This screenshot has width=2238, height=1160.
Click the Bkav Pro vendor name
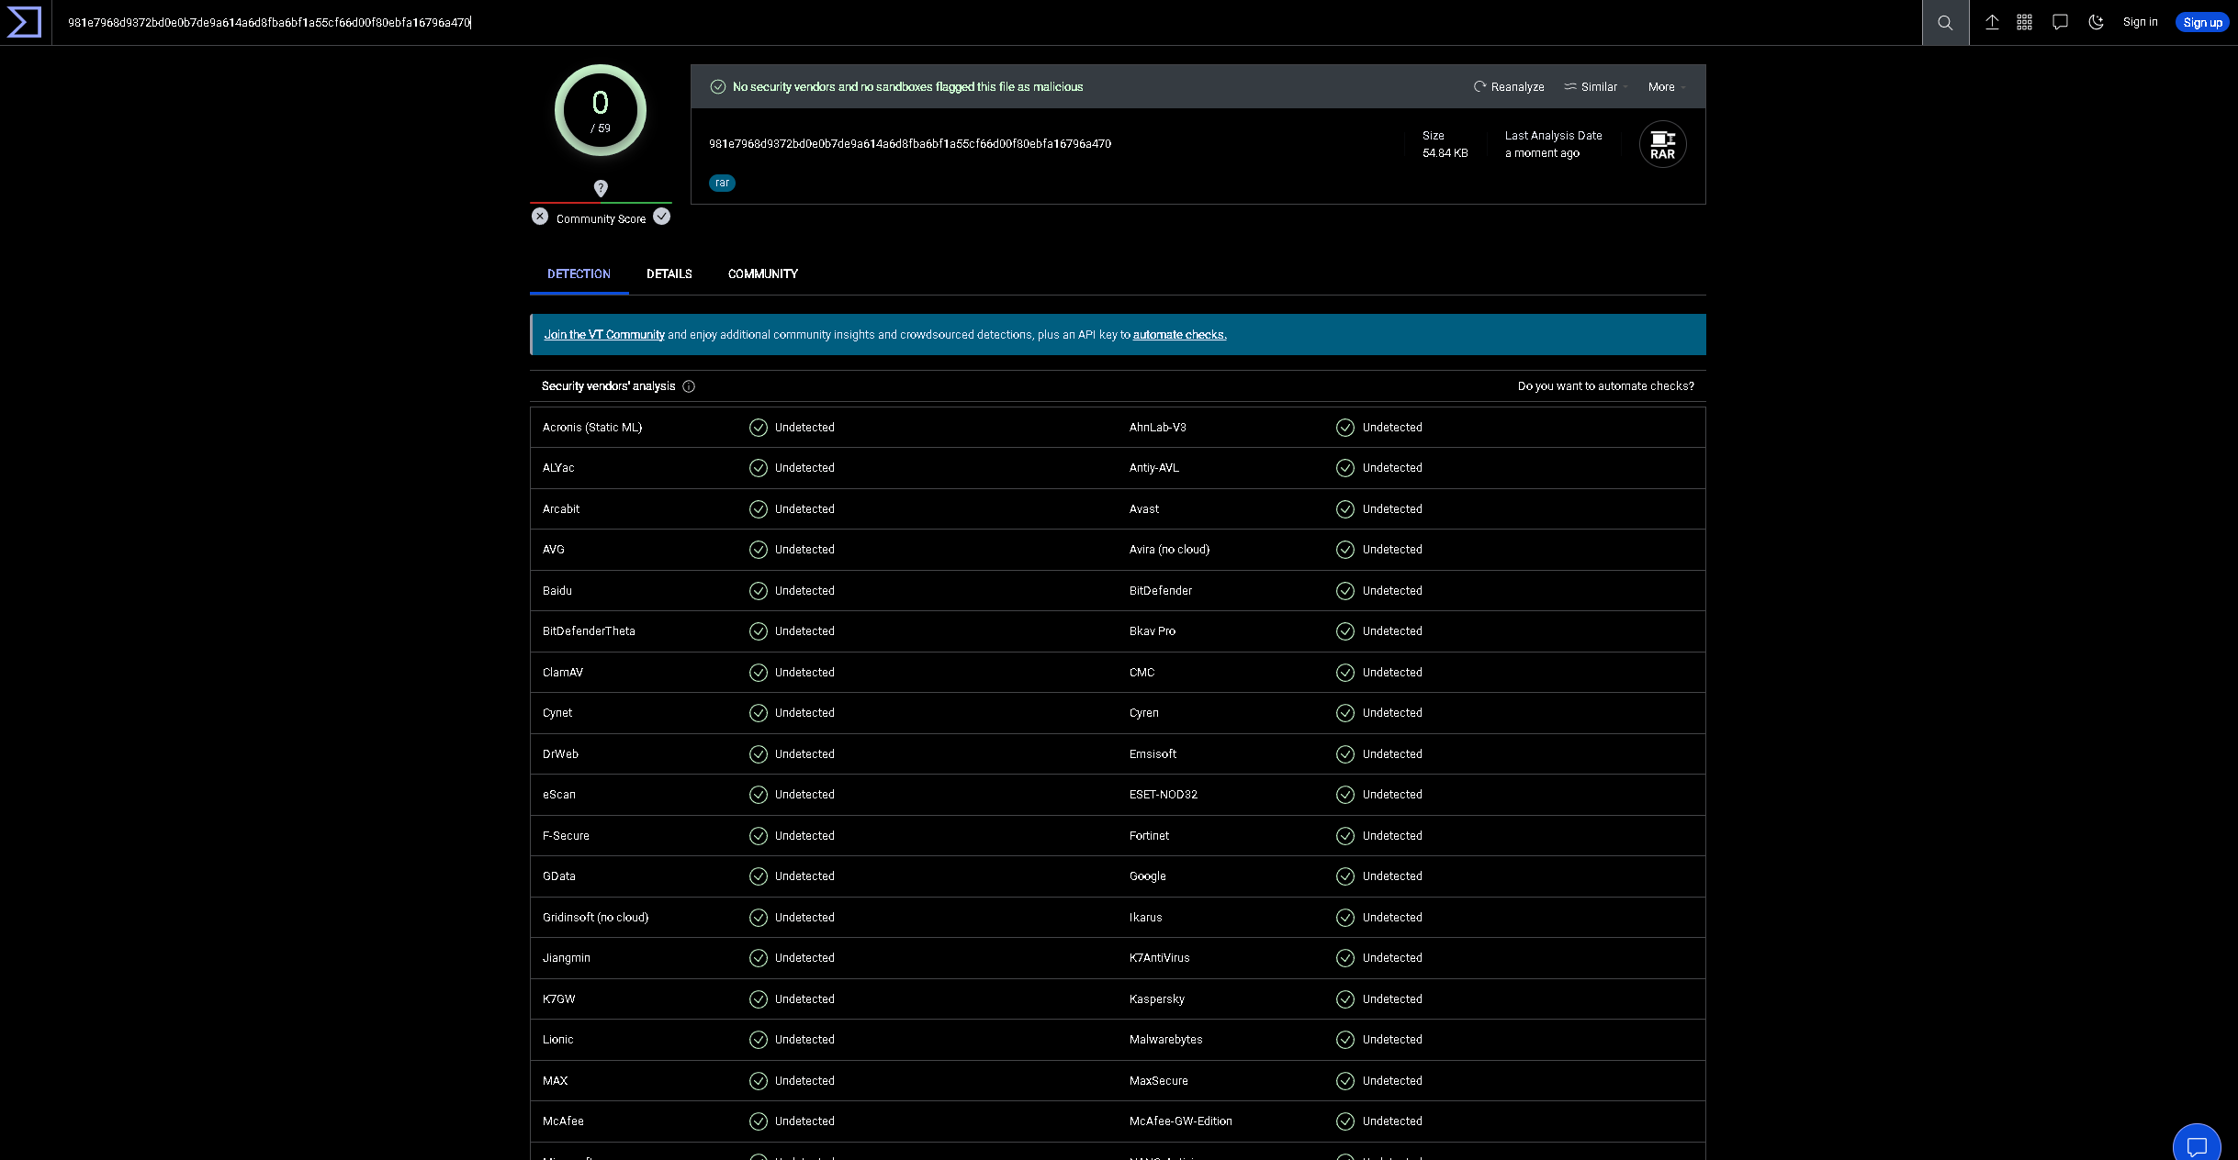pos(1153,631)
